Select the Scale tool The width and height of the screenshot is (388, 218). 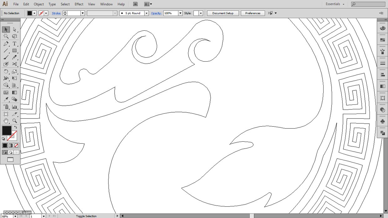(x=14, y=72)
